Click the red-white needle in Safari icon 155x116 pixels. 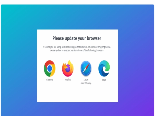pos(86,68)
